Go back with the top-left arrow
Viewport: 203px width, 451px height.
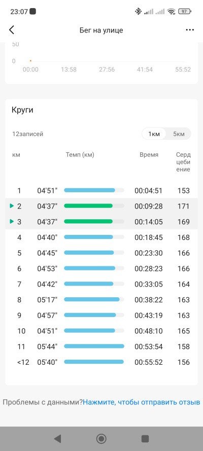pos(12,30)
